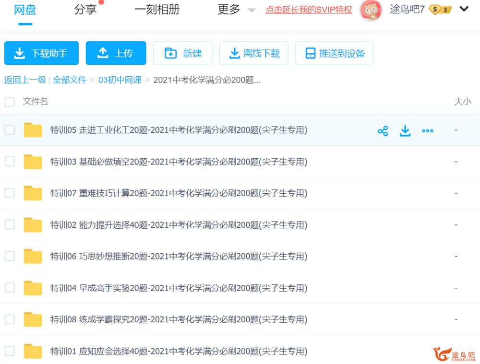The image size is (480, 364).
Task: Expand the 更多 dropdown in top navigation
Action: pos(236,10)
